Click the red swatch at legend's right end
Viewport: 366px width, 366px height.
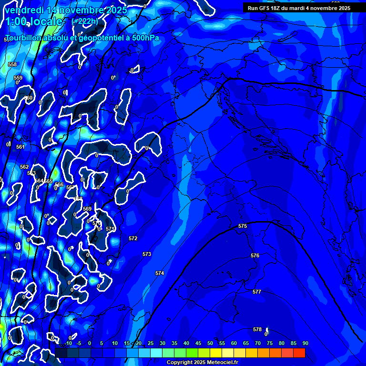point(299,353)
